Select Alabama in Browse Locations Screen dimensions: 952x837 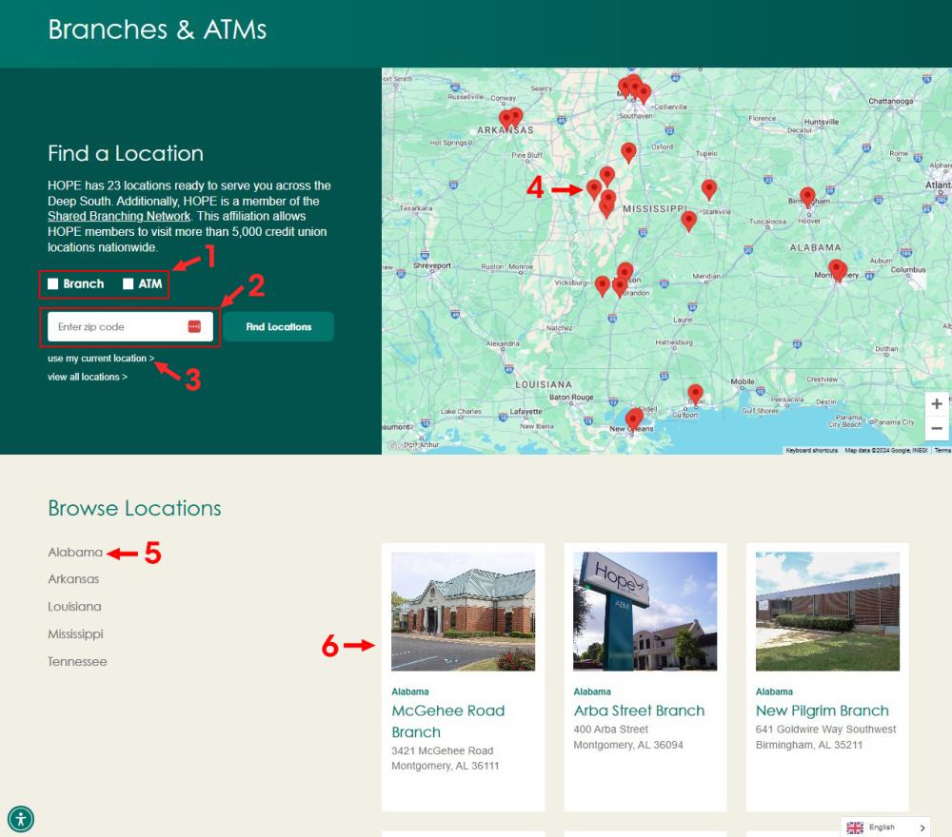click(x=75, y=553)
